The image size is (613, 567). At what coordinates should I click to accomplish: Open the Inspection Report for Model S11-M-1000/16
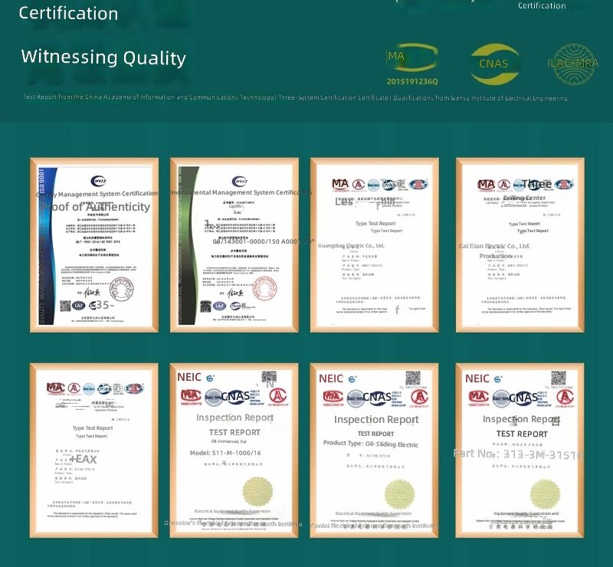234,451
